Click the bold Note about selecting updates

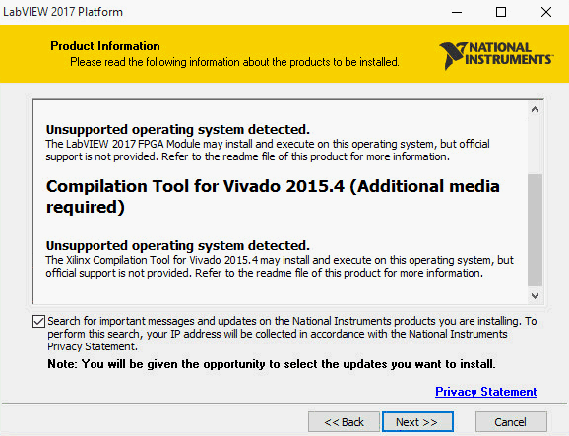271,364
